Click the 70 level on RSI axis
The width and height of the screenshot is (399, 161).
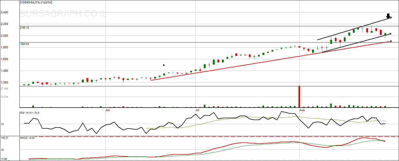click(x=2, y=124)
